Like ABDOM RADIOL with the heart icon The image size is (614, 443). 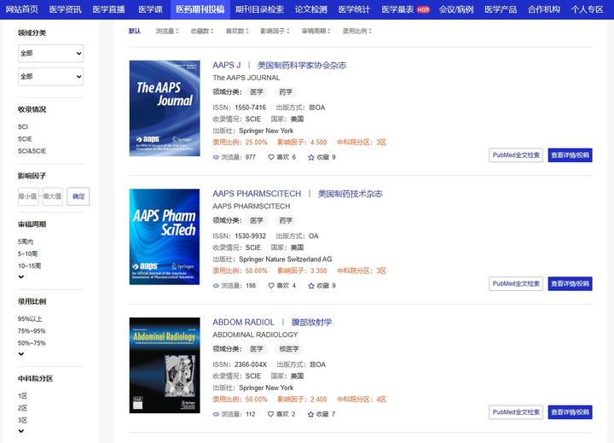270,414
